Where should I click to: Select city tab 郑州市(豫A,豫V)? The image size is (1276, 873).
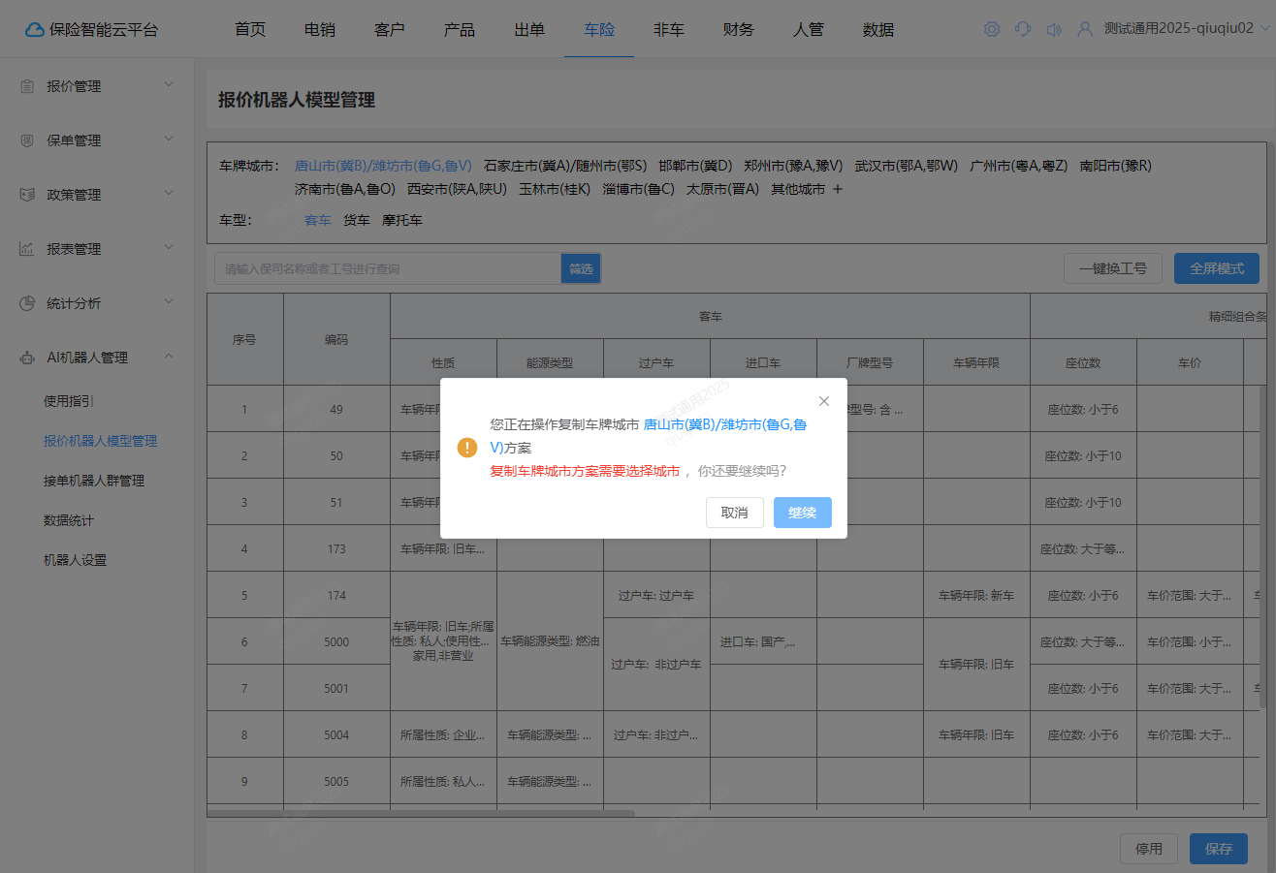point(793,166)
